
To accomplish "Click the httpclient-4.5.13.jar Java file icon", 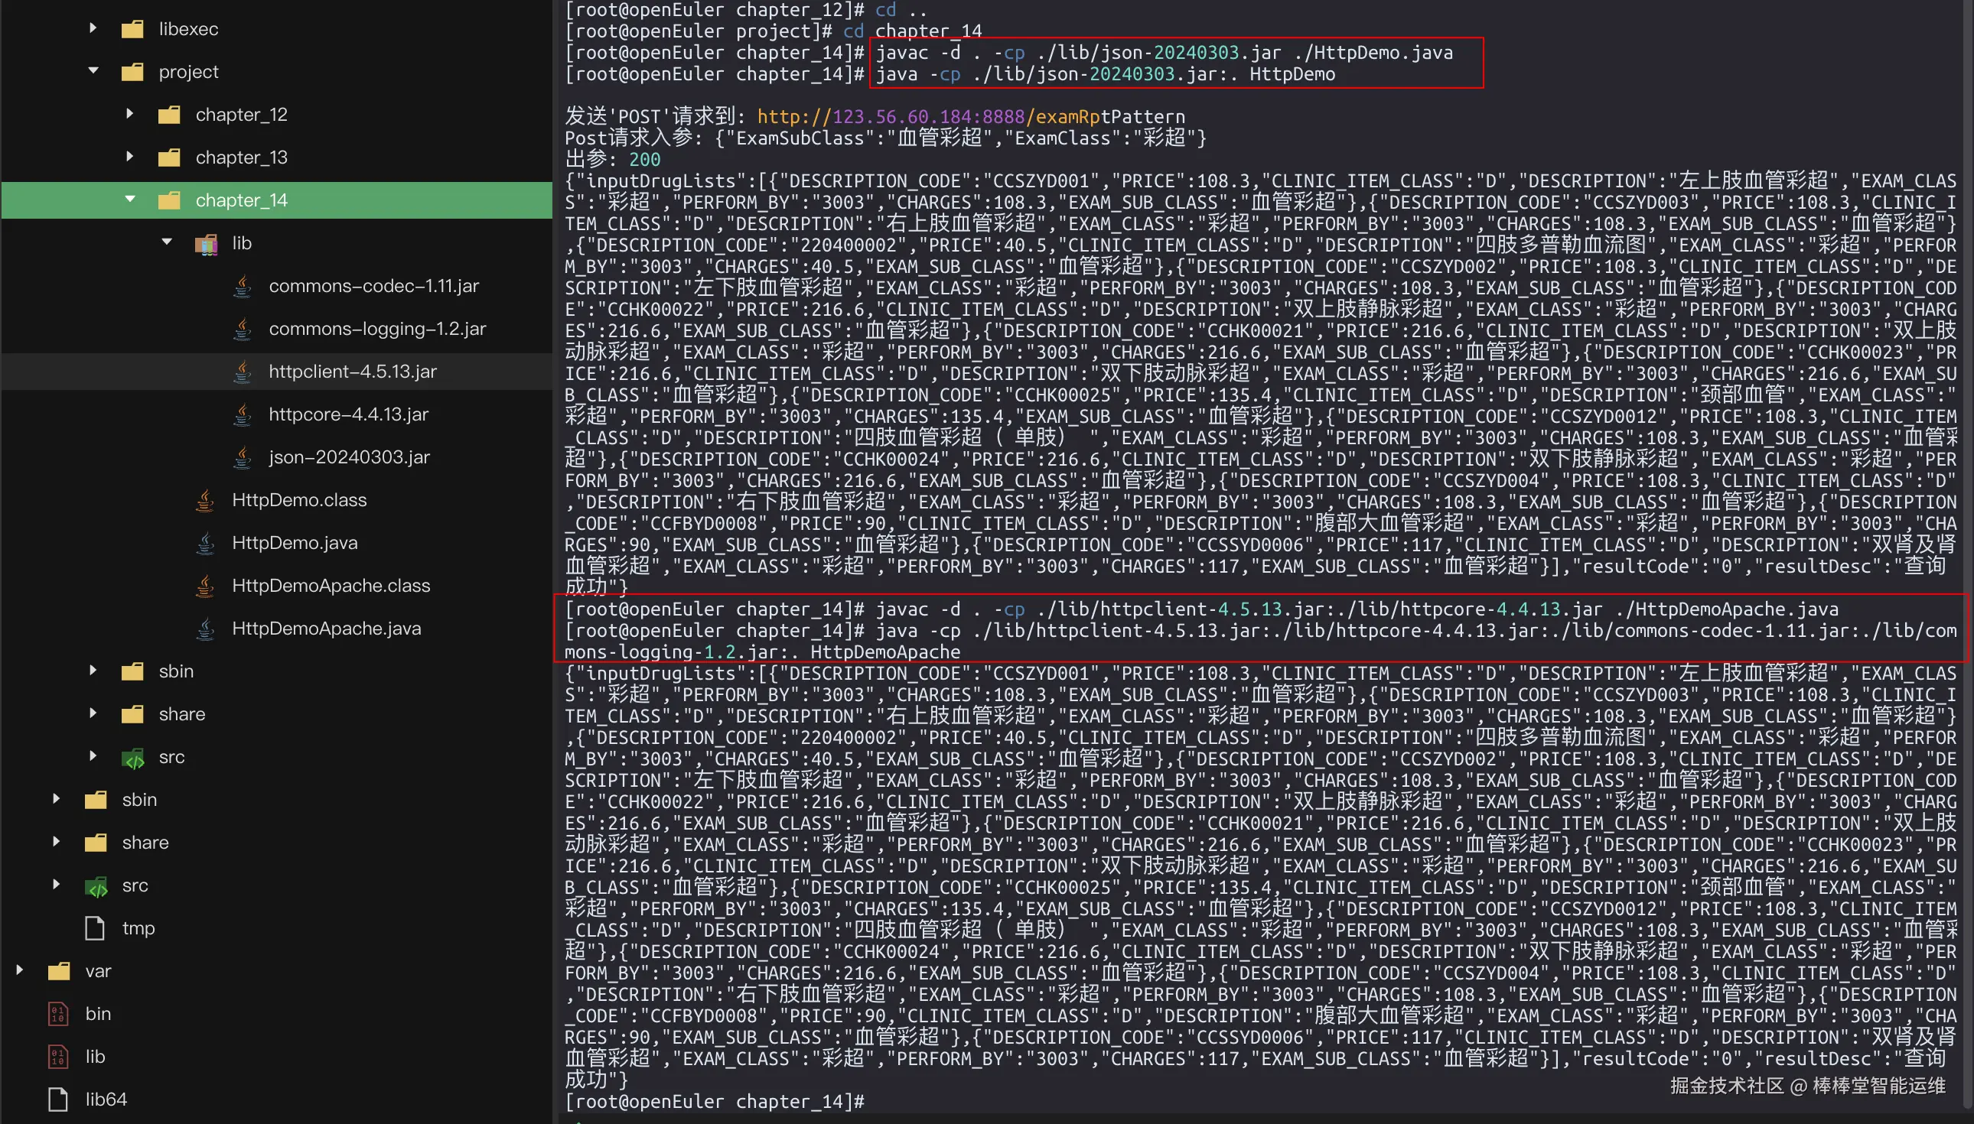I will point(243,372).
